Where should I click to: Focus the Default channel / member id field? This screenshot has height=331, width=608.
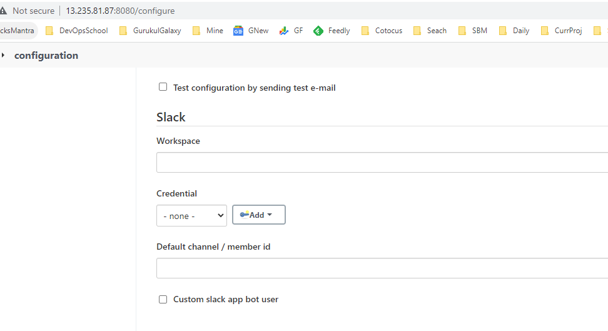tap(382, 268)
